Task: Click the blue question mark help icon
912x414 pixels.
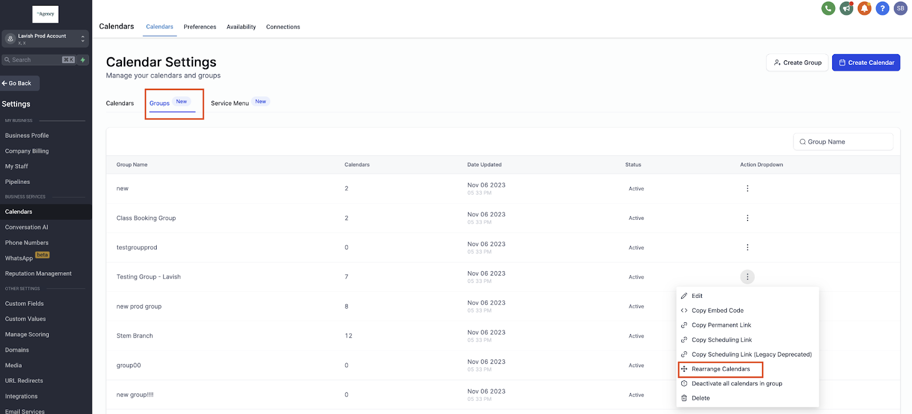Action: (x=882, y=9)
